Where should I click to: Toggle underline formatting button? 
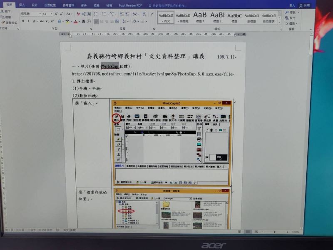[x=34, y=21]
